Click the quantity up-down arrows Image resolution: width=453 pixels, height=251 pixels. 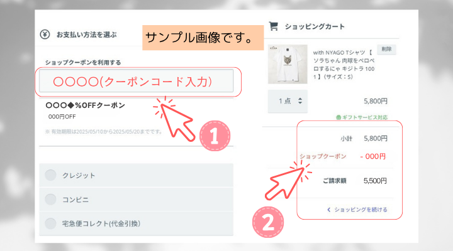click(x=300, y=101)
